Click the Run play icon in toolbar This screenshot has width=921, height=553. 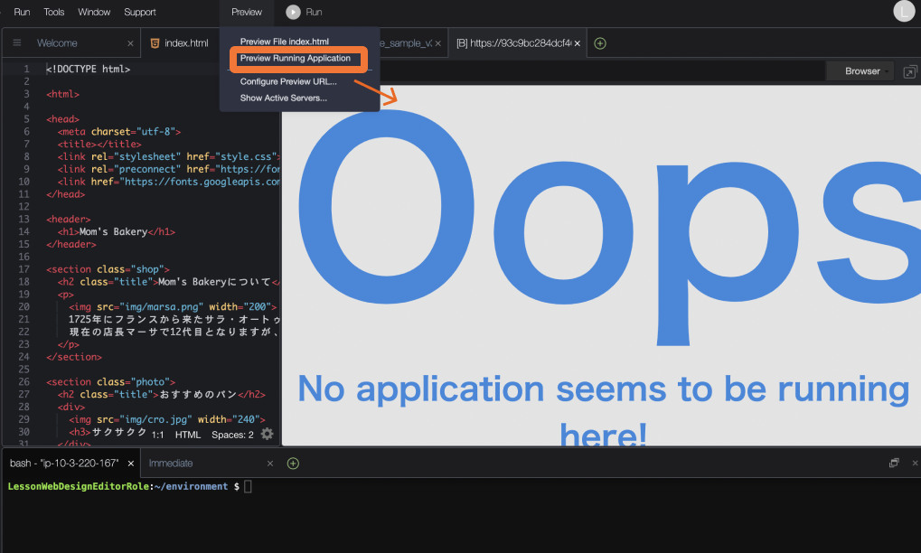tap(294, 12)
